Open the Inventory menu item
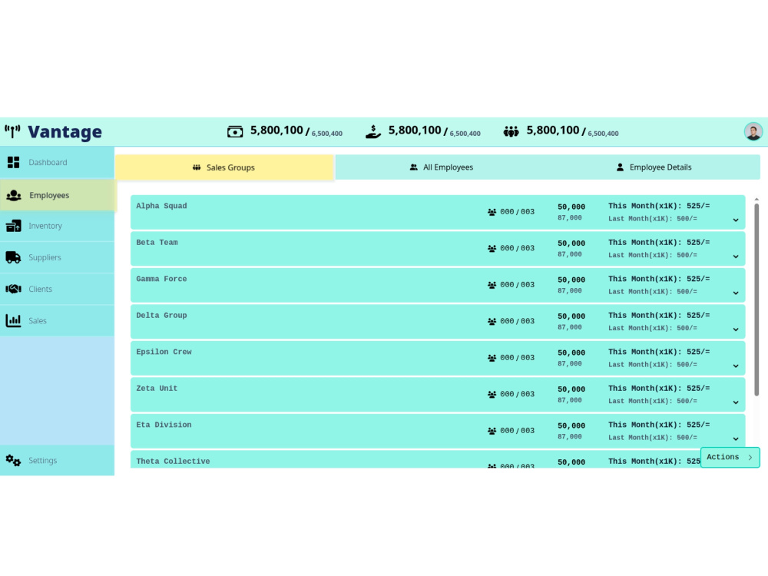 pos(58,226)
